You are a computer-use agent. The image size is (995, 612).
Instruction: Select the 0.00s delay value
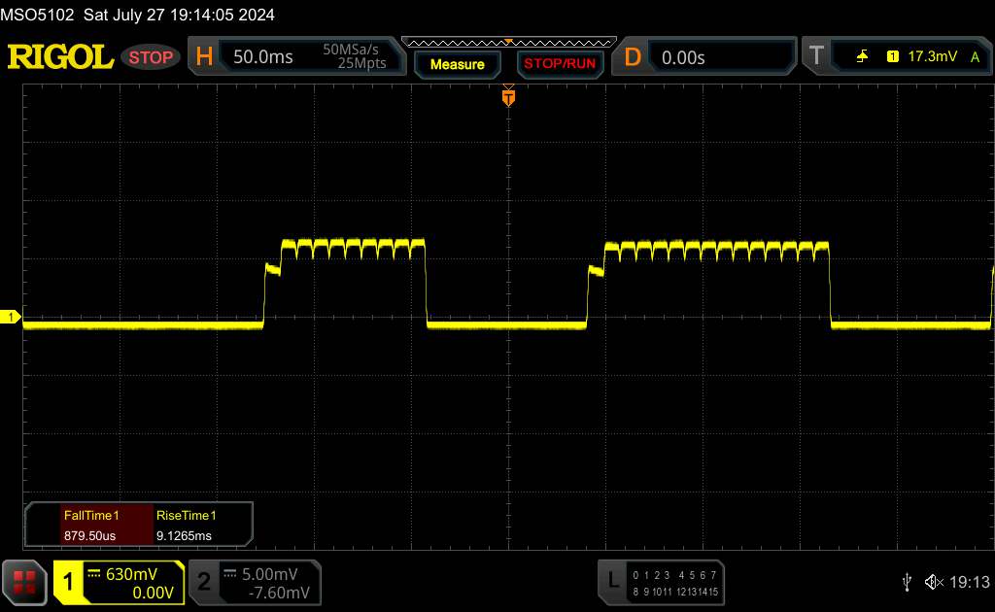click(683, 57)
